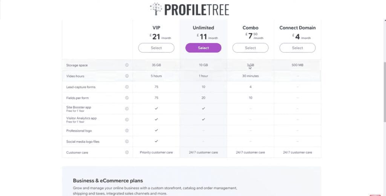The image size is (386, 196).
Task: Open the Site Booster app info icon
Action: click(x=127, y=109)
